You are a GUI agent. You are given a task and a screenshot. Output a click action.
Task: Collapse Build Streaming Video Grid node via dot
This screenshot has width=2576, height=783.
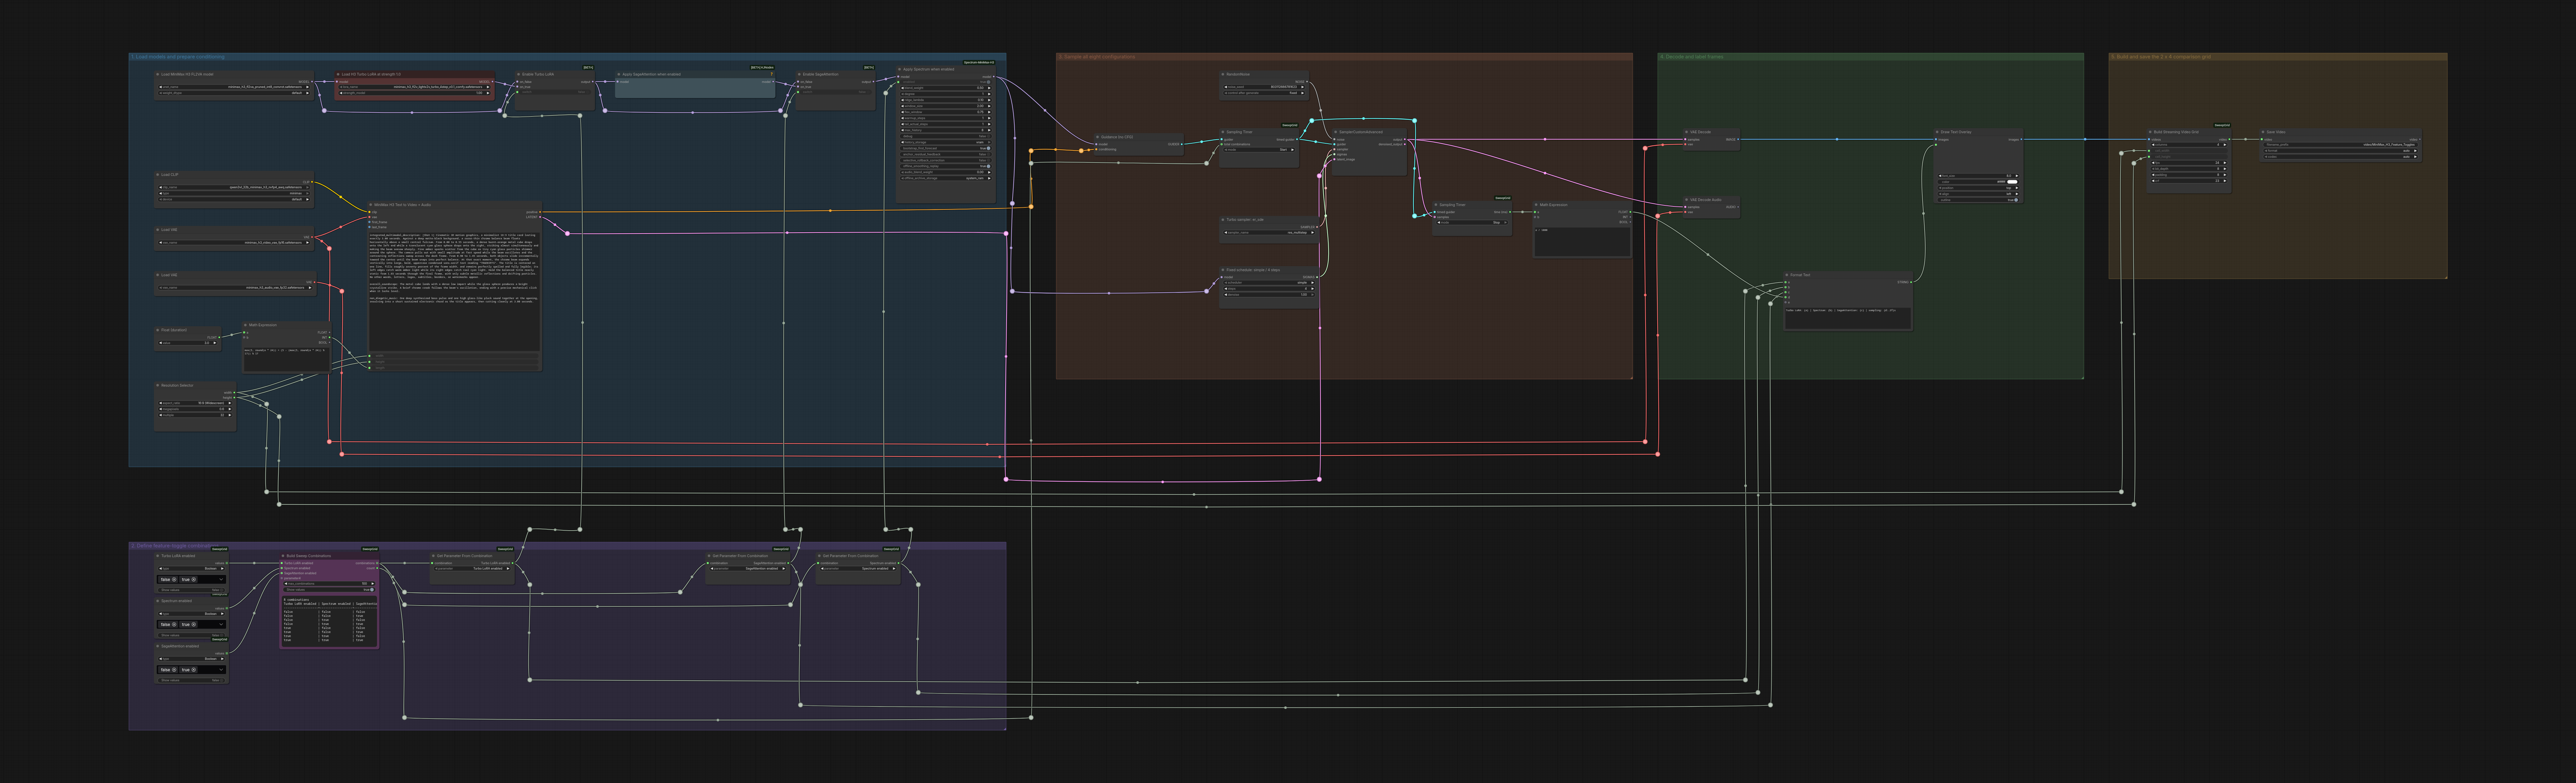2150,132
